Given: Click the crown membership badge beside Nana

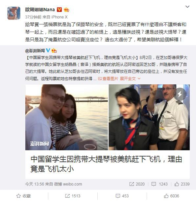Looking at the screenshot, I should [66, 10].
